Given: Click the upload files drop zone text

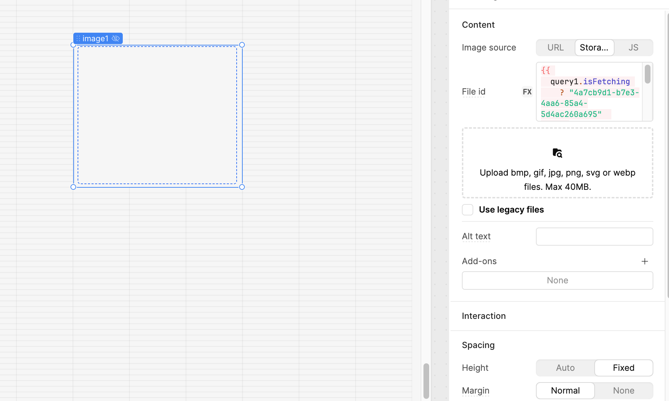Looking at the screenshot, I should pyautogui.click(x=557, y=180).
